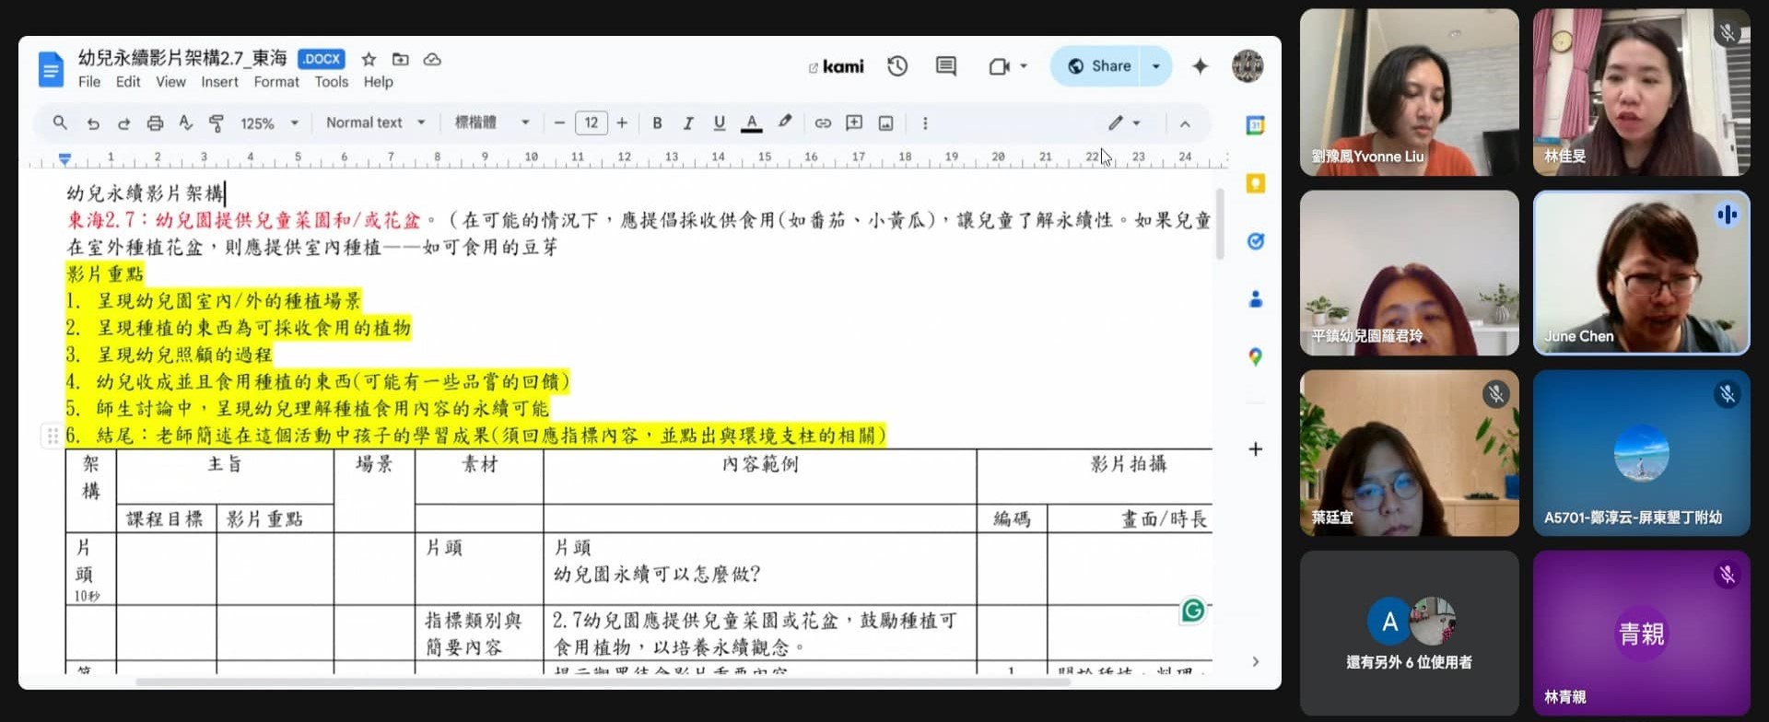Decrease the font size
Image resolution: width=1769 pixels, height=722 pixels.
point(559,122)
